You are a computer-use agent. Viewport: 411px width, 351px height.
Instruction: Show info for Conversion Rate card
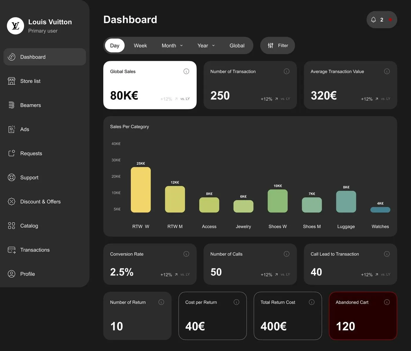(186, 254)
